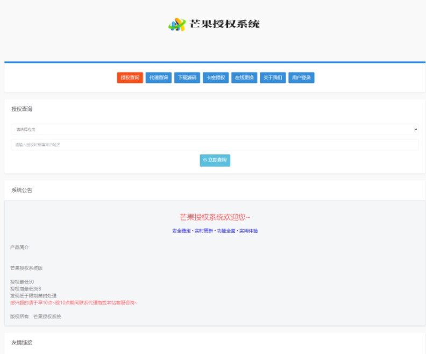Open the 卡密授权 nav button
This screenshot has height=354, width=426.
[x=216, y=77]
